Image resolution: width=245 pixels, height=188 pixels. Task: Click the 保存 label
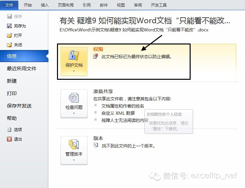point(18,16)
